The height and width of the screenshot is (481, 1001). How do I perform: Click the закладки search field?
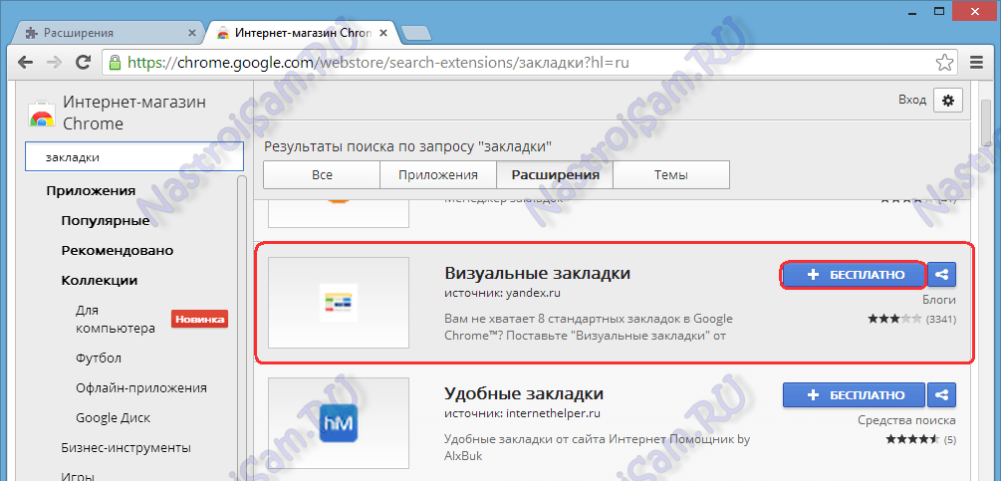(129, 156)
